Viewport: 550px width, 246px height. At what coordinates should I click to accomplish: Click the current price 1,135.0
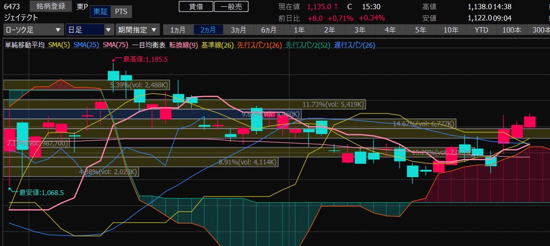(320, 7)
